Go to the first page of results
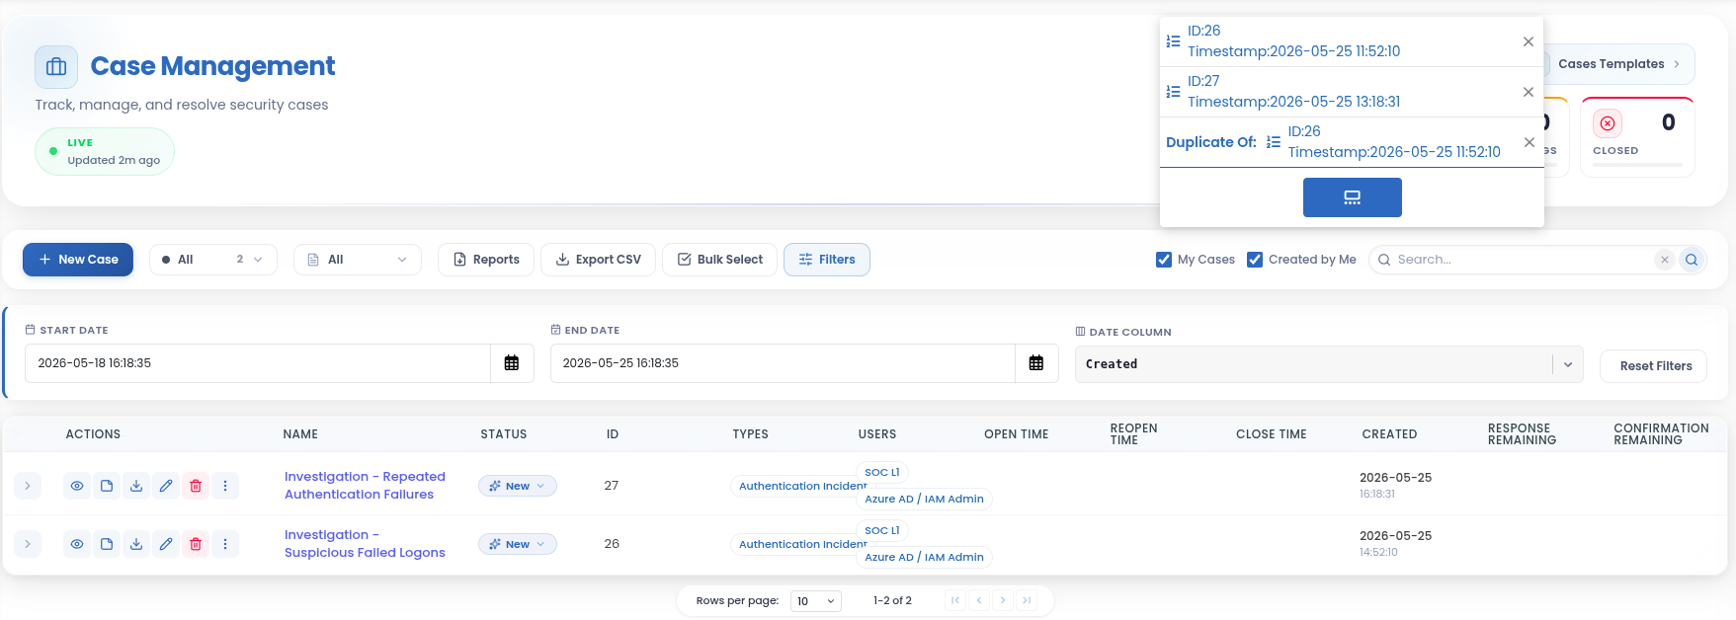The width and height of the screenshot is (1736, 620). pyautogui.click(x=955, y=600)
